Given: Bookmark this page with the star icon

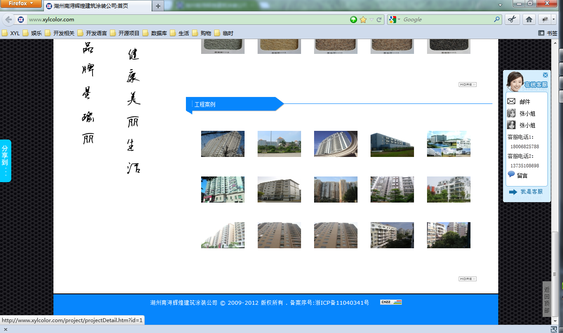Looking at the screenshot, I should tap(363, 20).
